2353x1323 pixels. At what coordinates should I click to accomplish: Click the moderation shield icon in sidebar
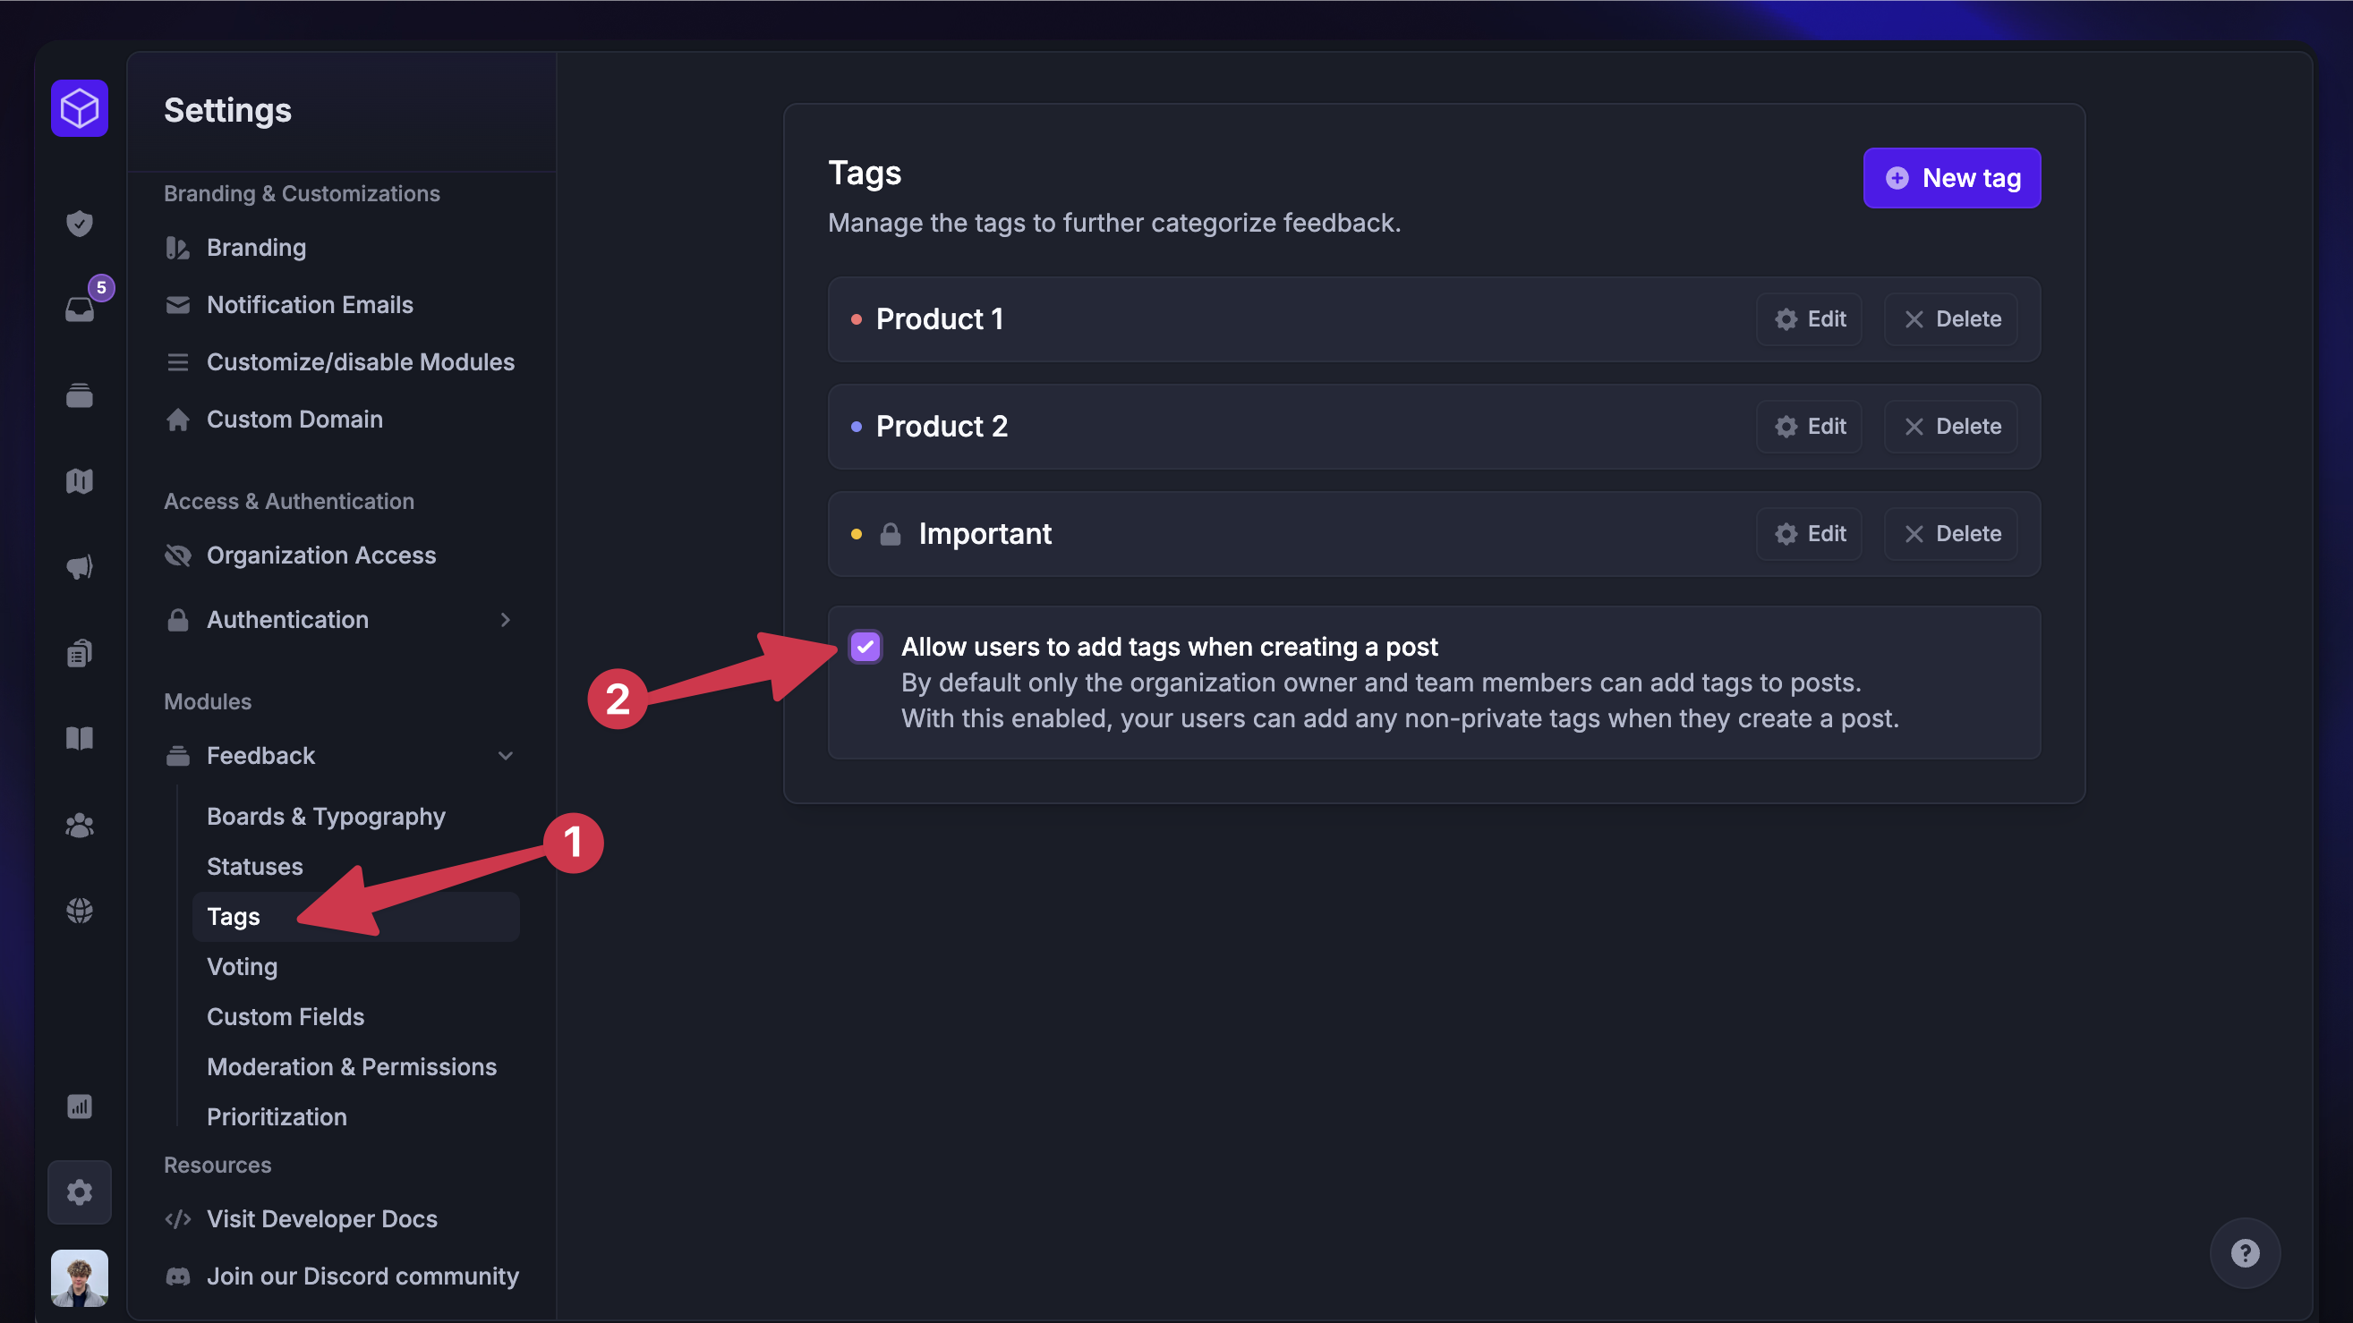pyautogui.click(x=80, y=224)
